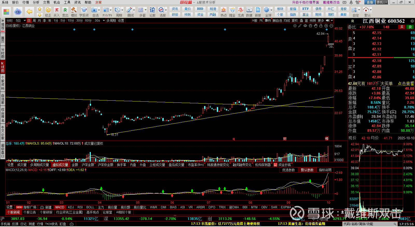
Task: Toggle the chart lock icon
Action: [321, 26]
